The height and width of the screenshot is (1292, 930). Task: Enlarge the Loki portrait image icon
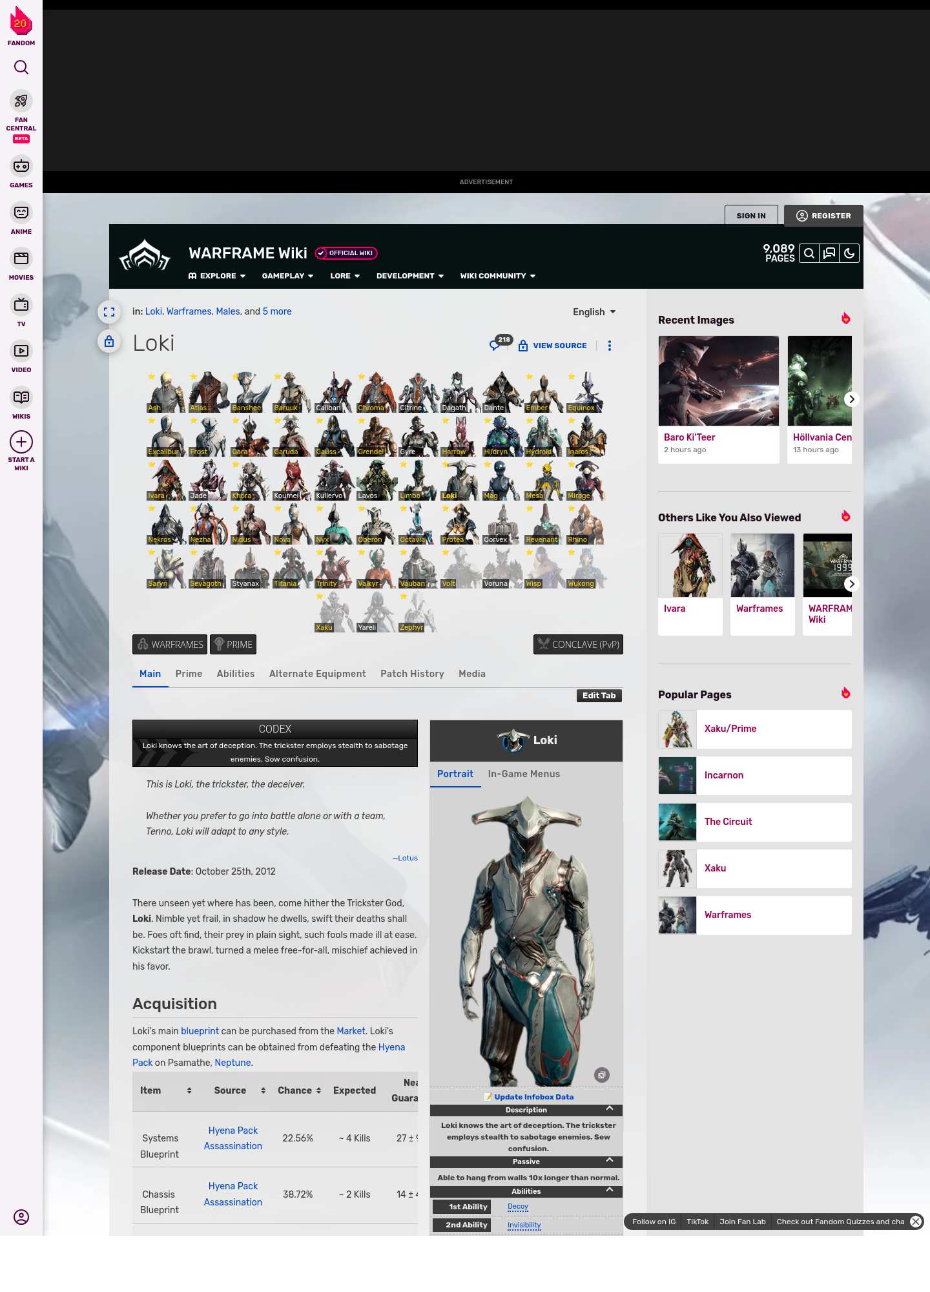(x=602, y=1075)
